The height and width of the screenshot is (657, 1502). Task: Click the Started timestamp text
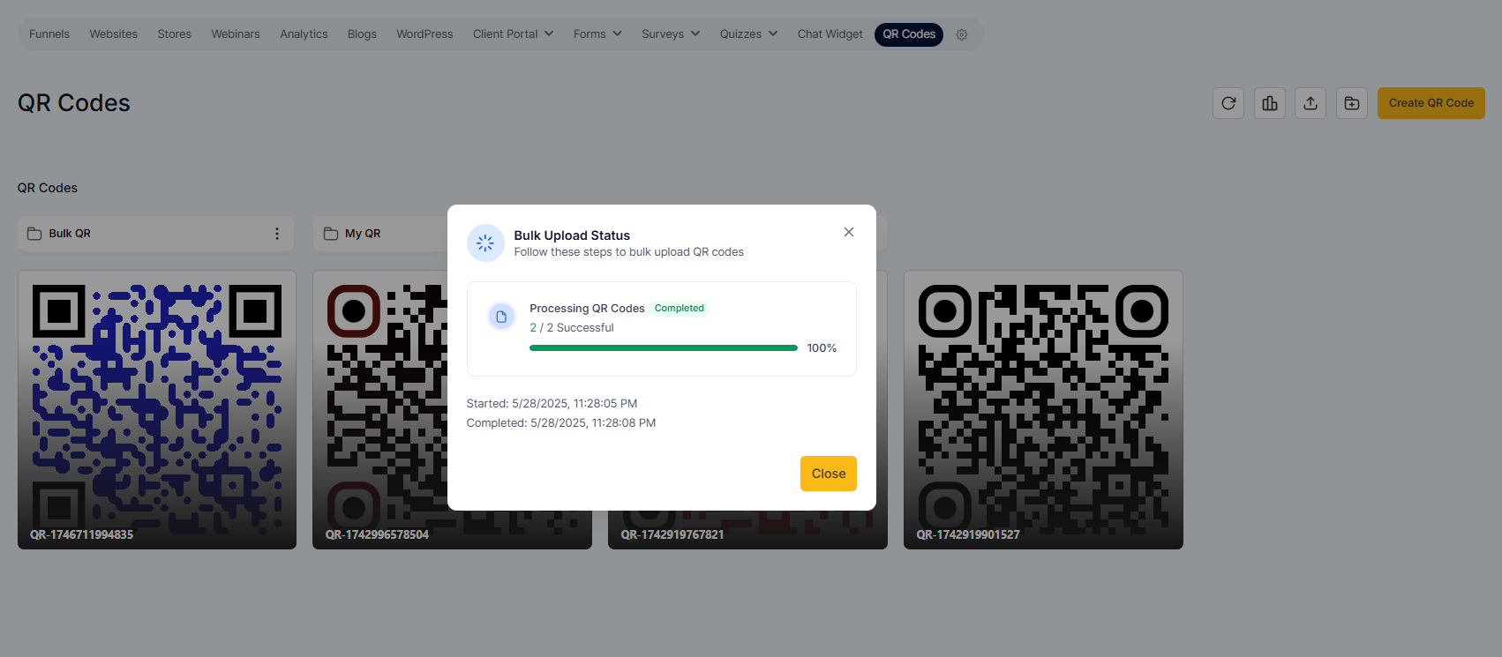coord(552,404)
